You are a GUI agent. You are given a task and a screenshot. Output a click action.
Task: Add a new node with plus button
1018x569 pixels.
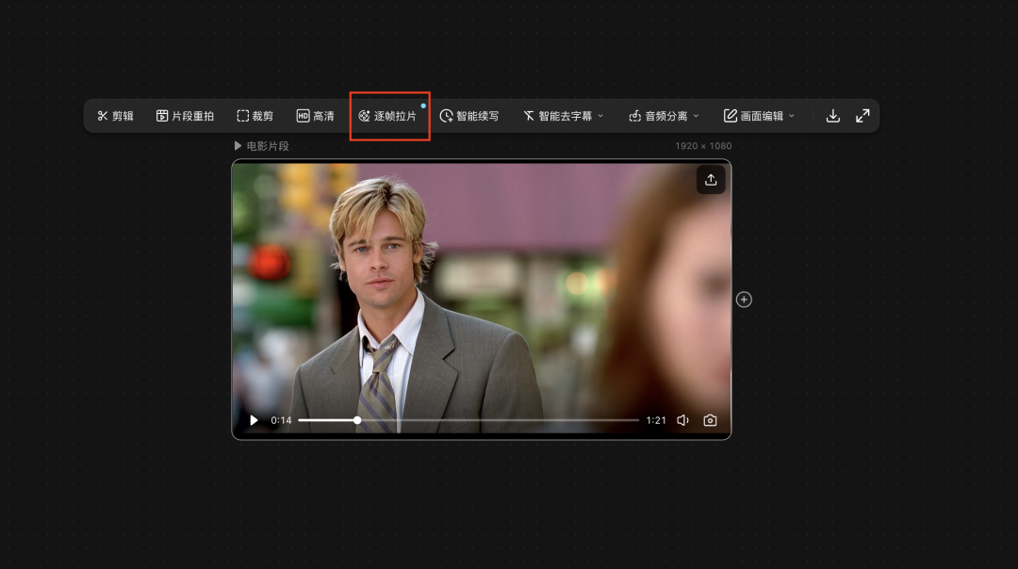click(x=744, y=300)
